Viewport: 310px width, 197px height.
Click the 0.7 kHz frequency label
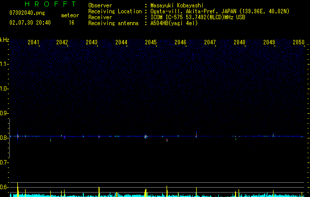coord(4,163)
